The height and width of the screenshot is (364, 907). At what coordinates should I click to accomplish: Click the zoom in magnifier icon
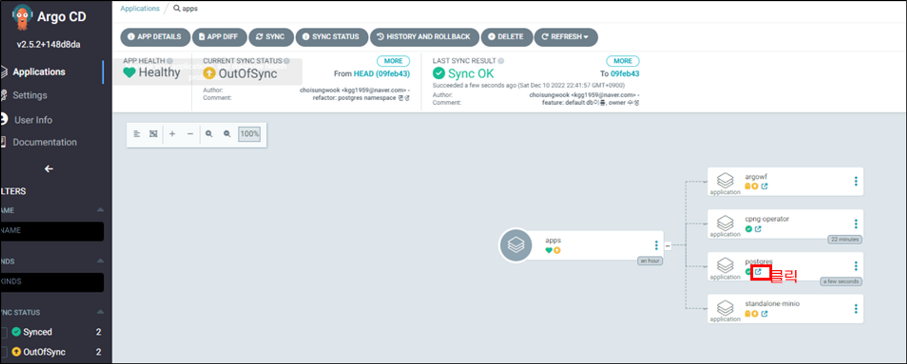pos(209,134)
